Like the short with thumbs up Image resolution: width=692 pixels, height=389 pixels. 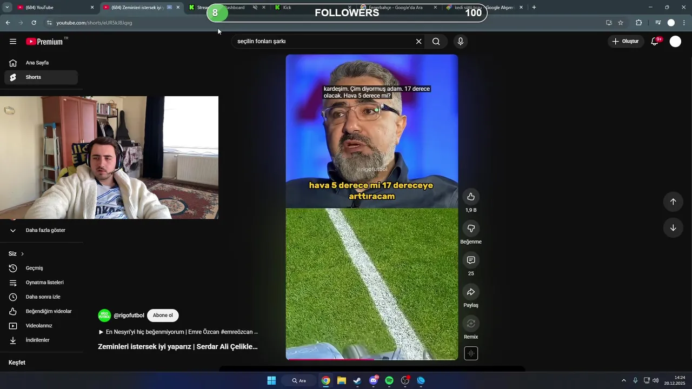click(x=471, y=197)
